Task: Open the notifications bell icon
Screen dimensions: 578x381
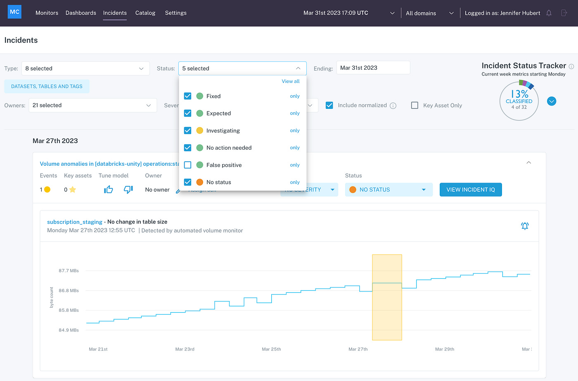Action: coord(549,13)
